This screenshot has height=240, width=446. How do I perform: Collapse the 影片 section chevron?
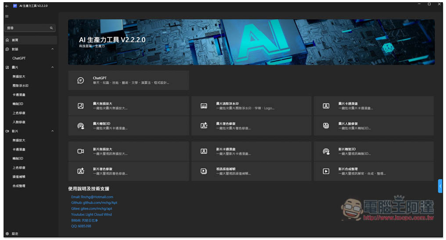[52, 131]
